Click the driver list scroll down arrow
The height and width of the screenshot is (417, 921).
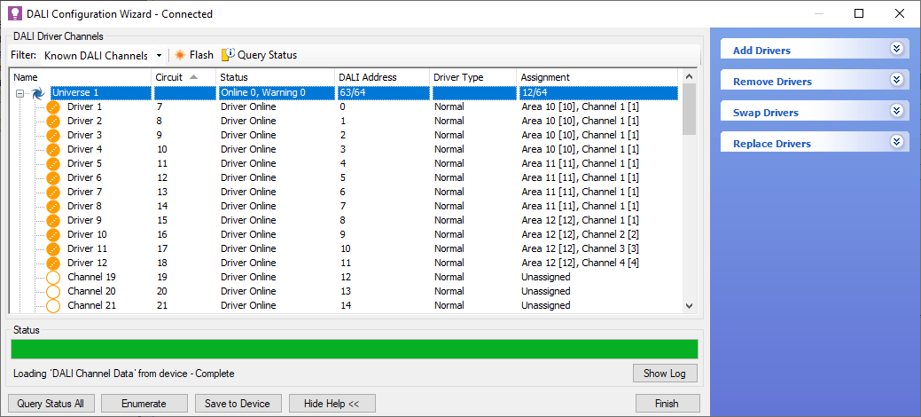click(x=690, y=305)
